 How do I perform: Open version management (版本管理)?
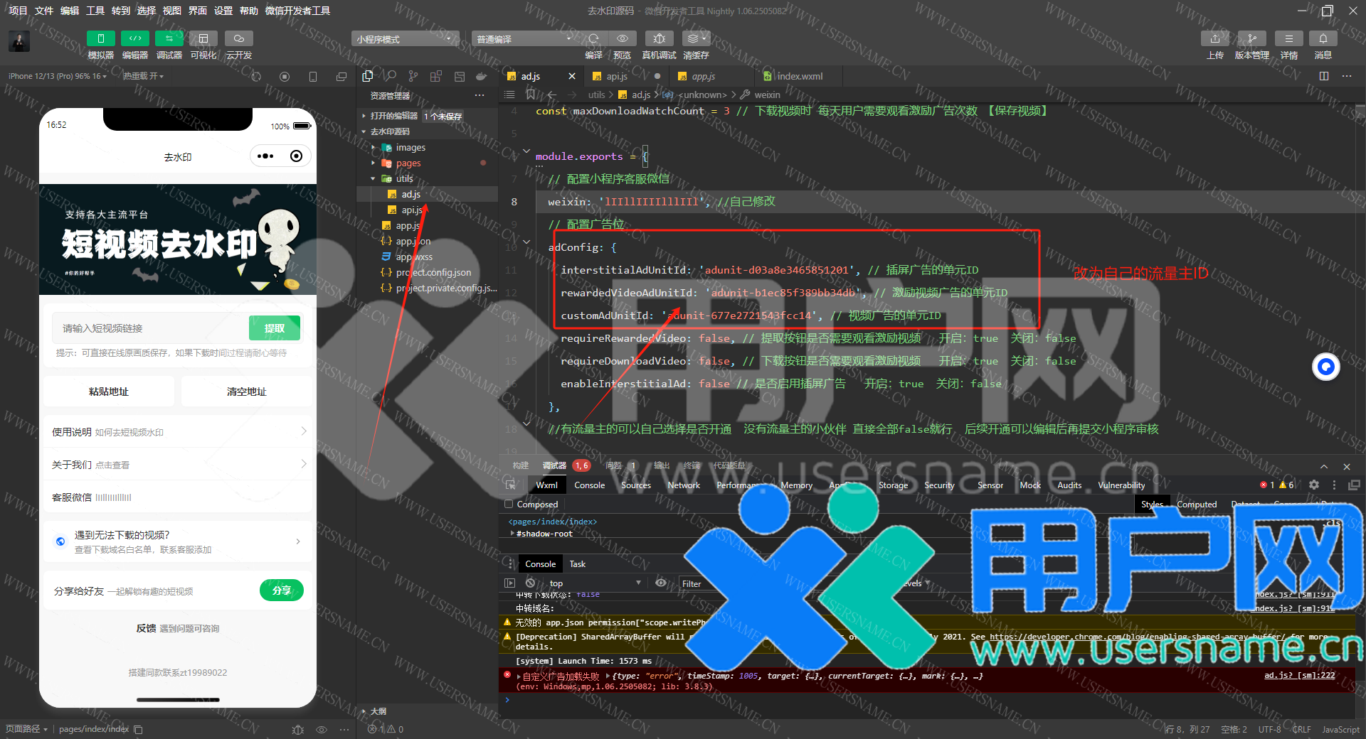1251,39
